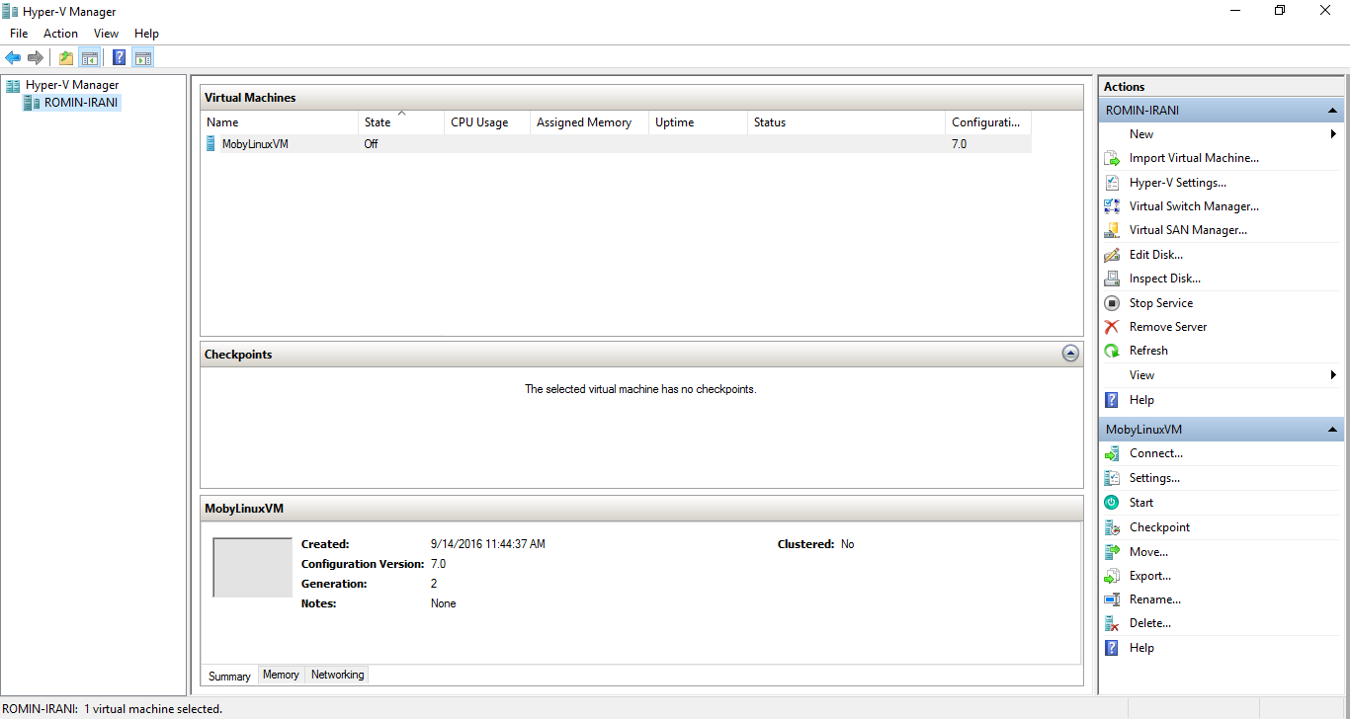Open the Action menu

pyautogui.click(x=60, y=33)
